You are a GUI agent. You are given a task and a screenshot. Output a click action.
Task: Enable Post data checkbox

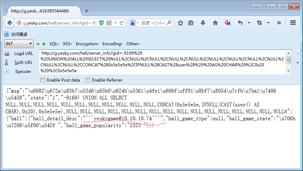coord(42,80)
